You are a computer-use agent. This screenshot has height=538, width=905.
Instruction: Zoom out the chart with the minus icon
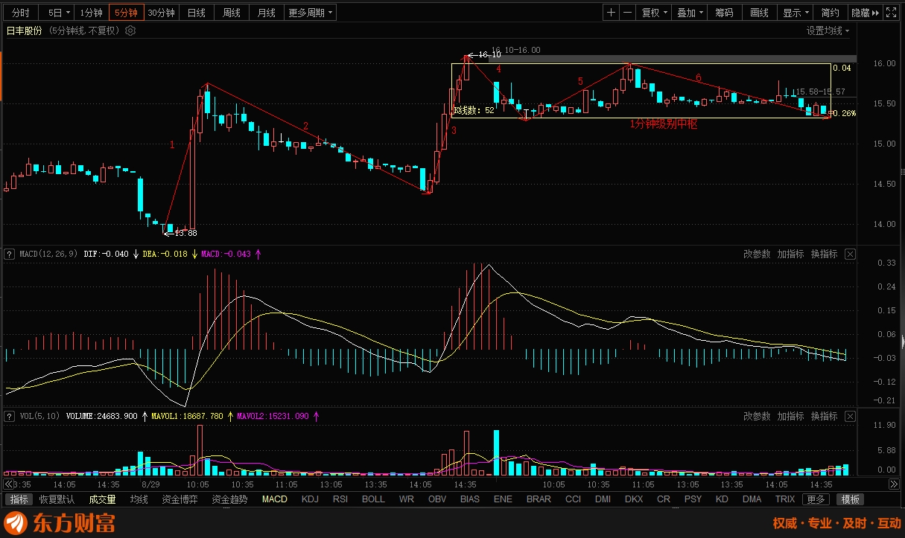628,13
